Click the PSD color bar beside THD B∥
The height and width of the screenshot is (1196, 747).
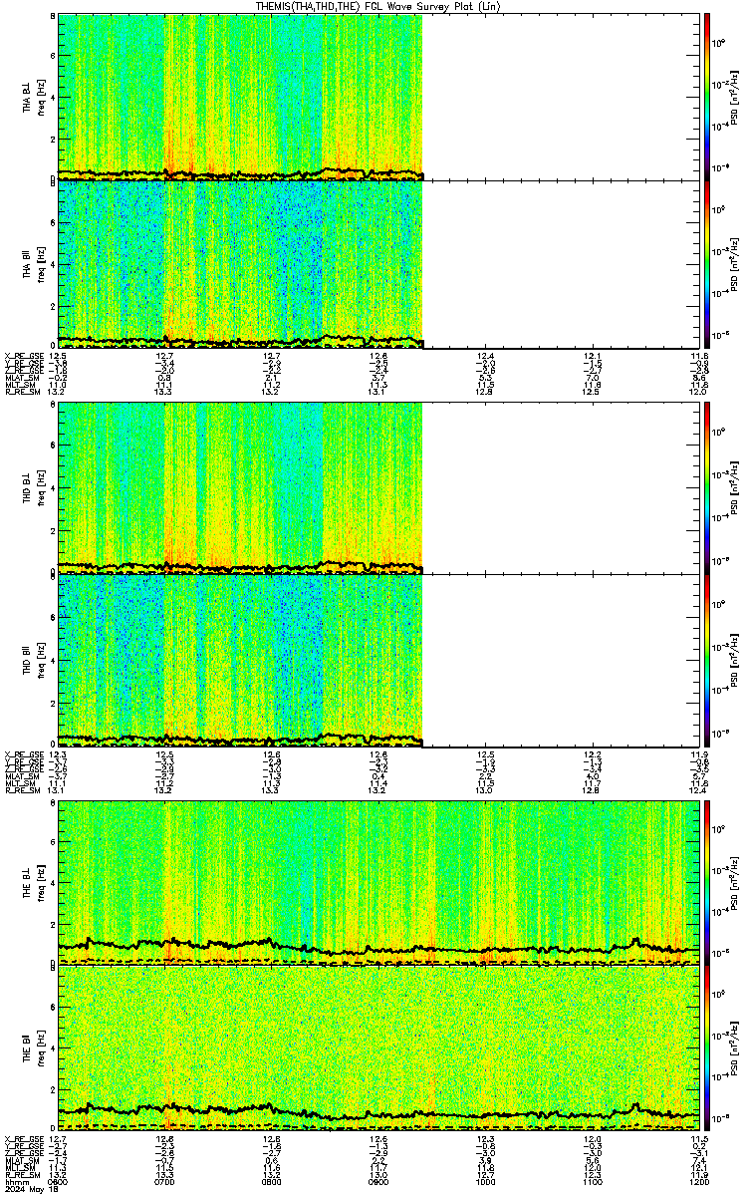[x=706, y=659]
